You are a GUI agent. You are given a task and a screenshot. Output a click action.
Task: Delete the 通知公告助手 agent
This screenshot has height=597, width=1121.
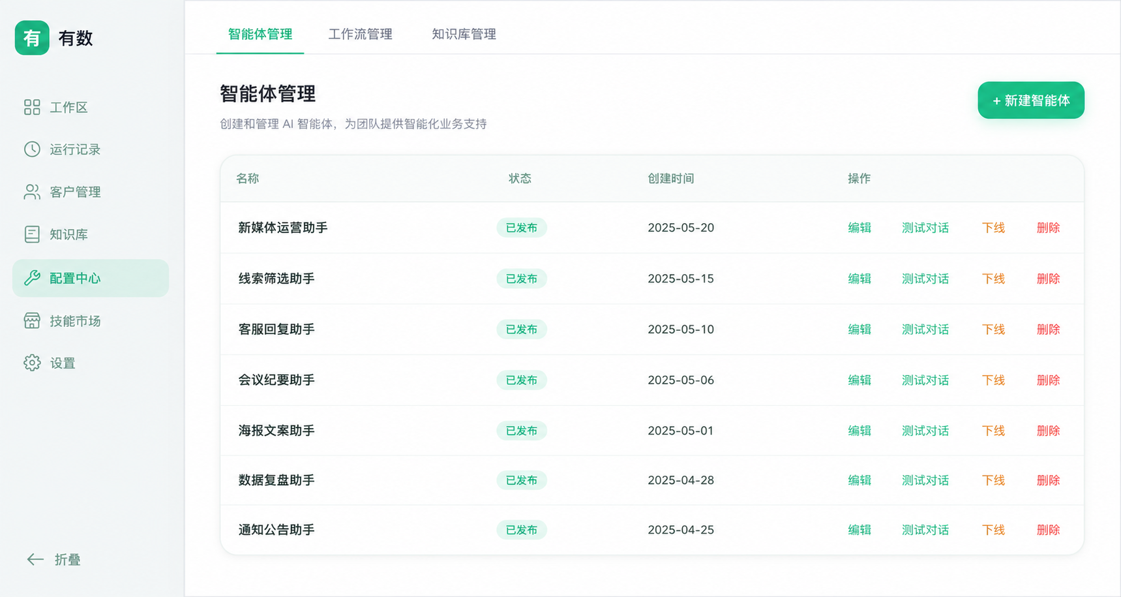pos(1048,530)
